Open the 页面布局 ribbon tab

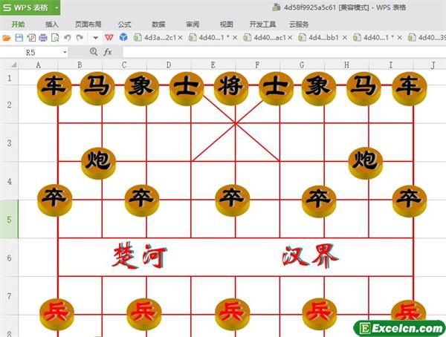tap(88, 24)
